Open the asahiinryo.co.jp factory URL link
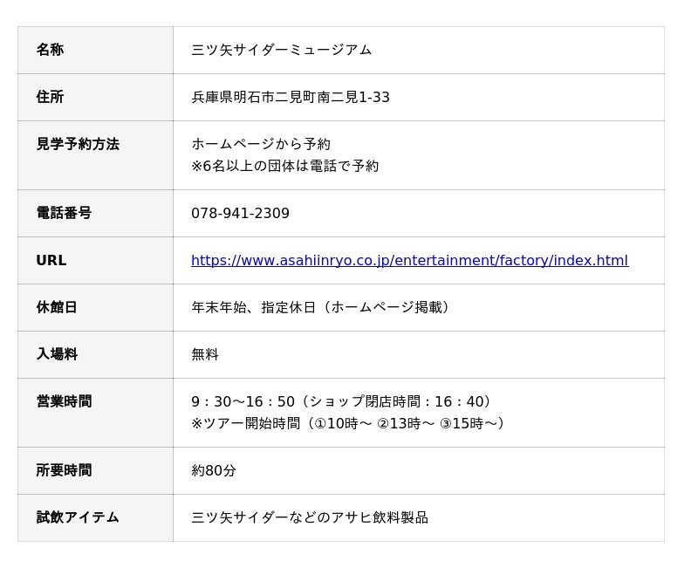This screenshot has width=698, height=568. tap(409, 260)
